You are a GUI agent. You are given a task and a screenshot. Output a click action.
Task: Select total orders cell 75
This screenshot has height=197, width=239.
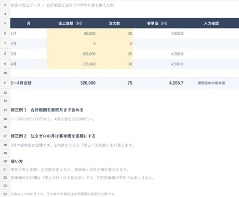click(114, 83)
